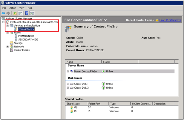This screenshot has width=184, height=120.
Task: Click the Server Name group heading
Action: click(x=76, y=66)
